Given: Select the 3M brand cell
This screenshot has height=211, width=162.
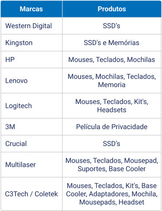Looking at the screenshot, I should 32,127.
